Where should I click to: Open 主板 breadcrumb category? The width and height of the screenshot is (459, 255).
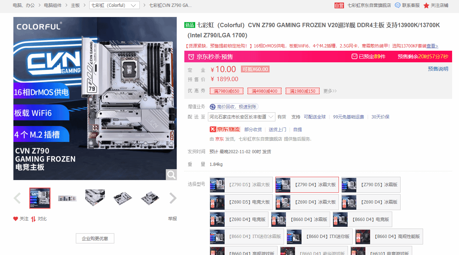coord(75,5)
